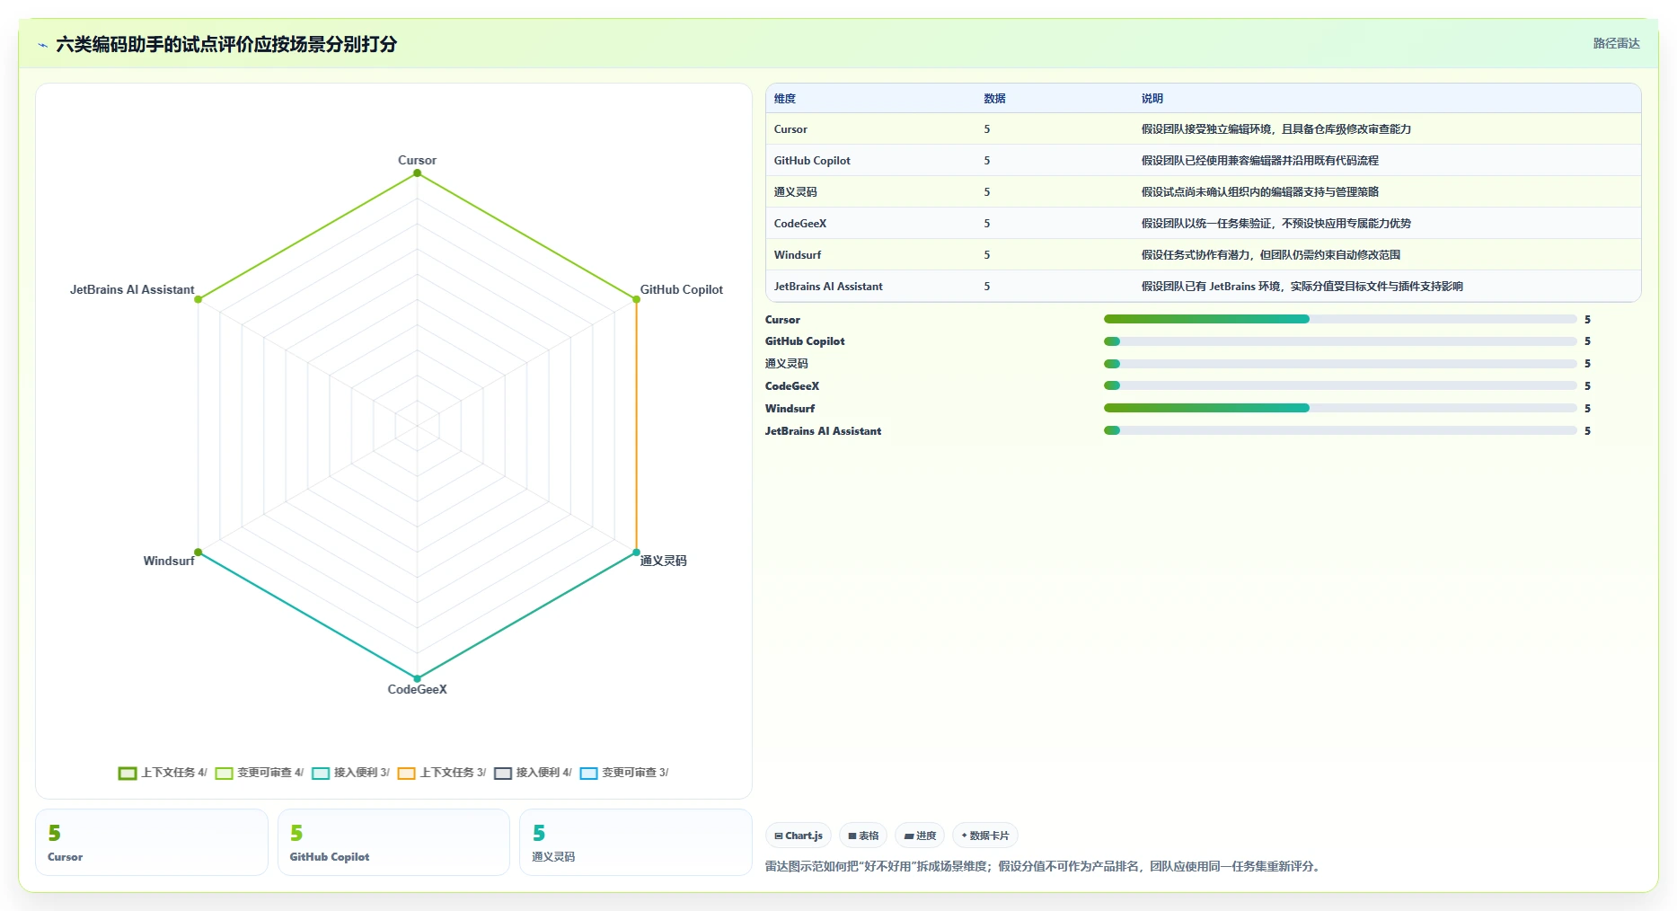Click the 路径雷达 label in the header

coord(1616,43)
